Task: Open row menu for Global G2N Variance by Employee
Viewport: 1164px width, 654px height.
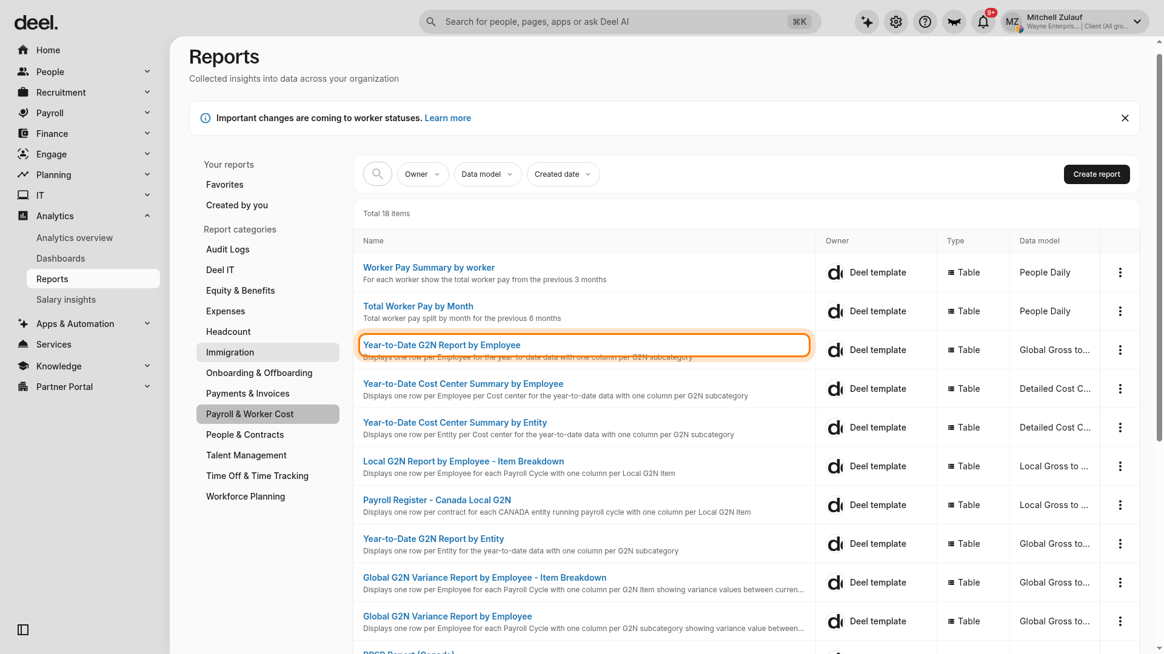Action: pyautogui.click(x=1120, y=621)
